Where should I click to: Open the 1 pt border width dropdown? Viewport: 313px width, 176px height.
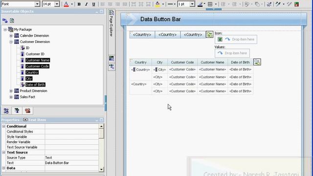(x=192, y=4)
